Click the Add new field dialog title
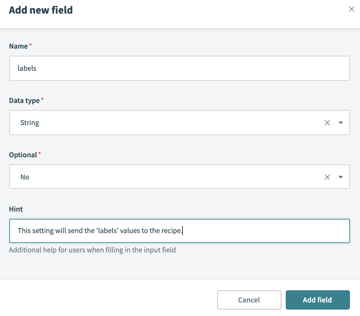Viewport: 360px width, 316px height. pos(41,10)
